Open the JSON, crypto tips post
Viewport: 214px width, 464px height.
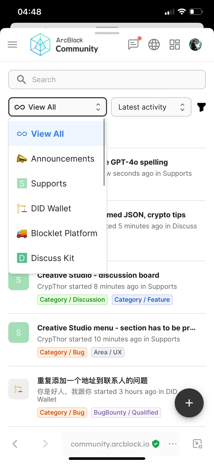146,215
